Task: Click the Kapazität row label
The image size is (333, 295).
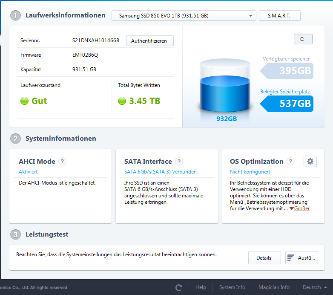Action: point(31,69)
